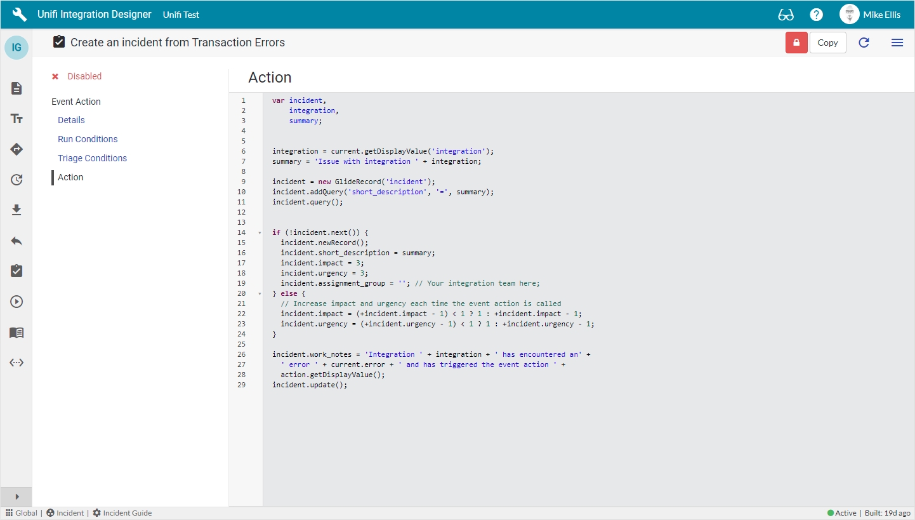Viewport: 915px width, 520px height.
Task: Click the code brackets icon in sidebar
Action: pyautogui.click(x=16, y=363)
